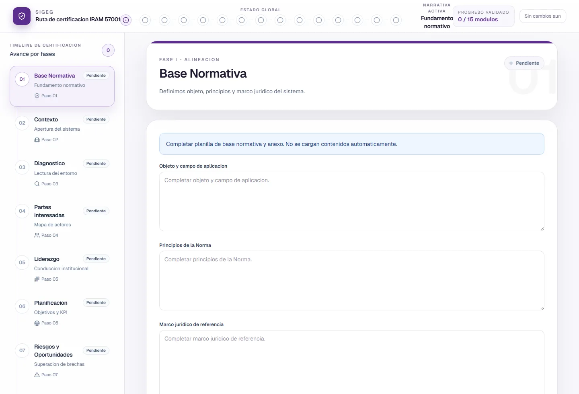Click the Mapa de actores subtitle
579x394 pixels.
[x=53, y=225]
